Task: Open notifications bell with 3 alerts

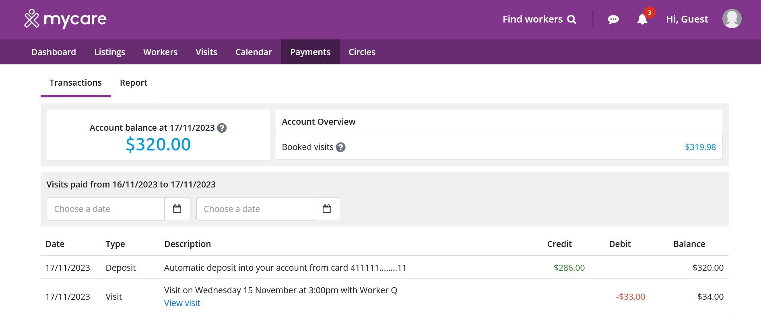Action: (x=643, y=19)
